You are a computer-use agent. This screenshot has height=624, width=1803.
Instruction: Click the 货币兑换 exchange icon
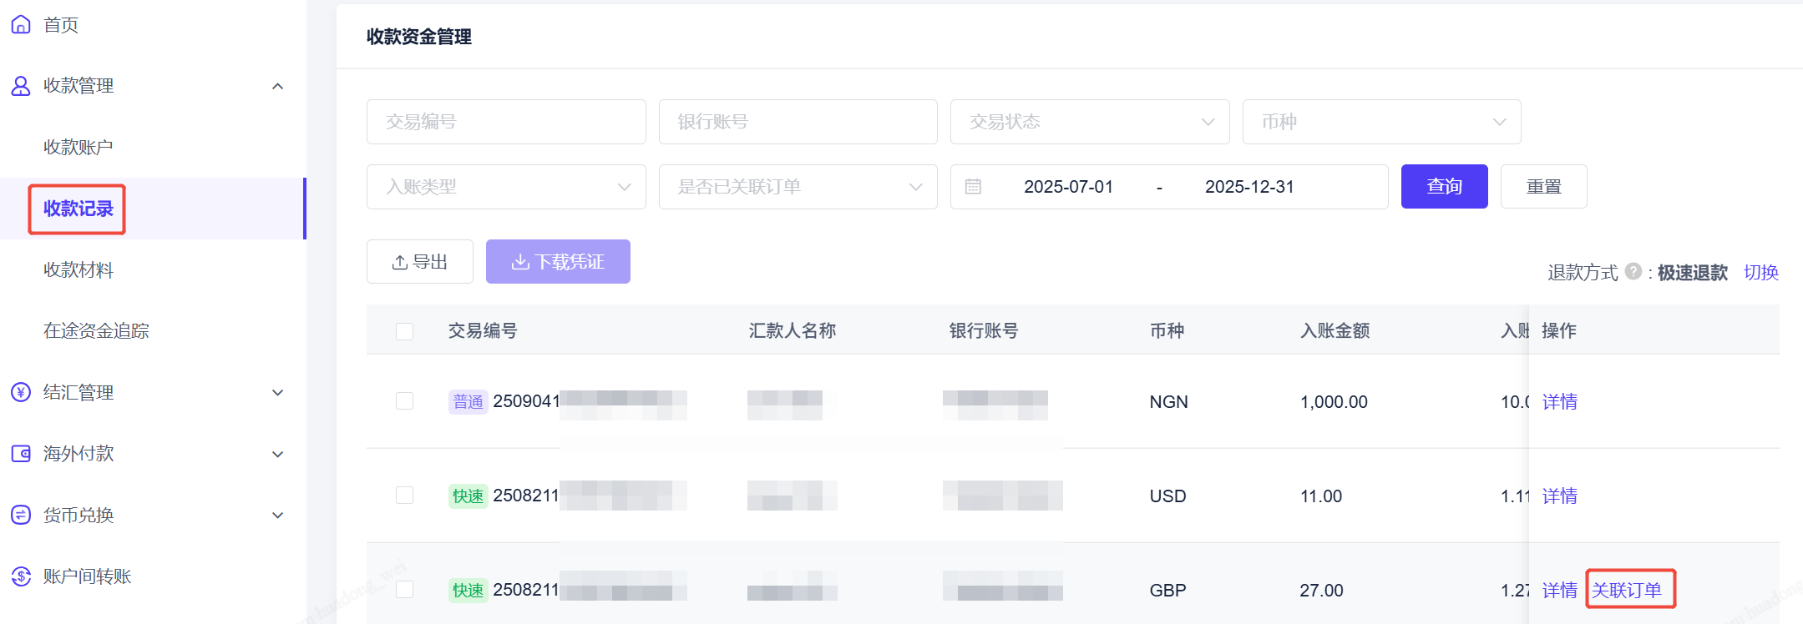pos(21,515)
